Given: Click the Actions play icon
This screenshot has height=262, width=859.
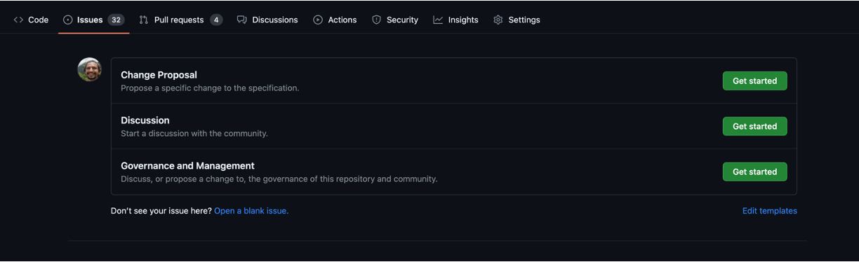Looking at the screenshot, I should (x=318, y=20).
